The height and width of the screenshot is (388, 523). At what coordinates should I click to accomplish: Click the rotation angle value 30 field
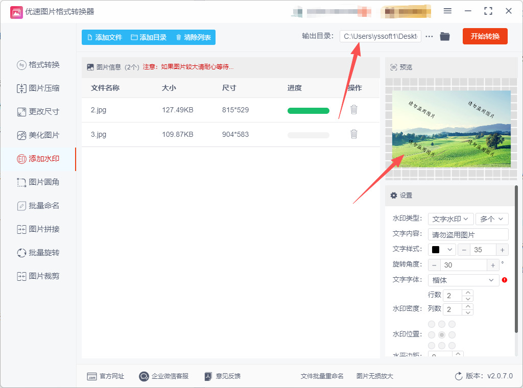point(464,265)
